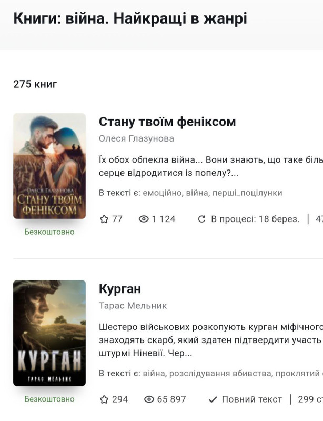Viewport: 323px width, 421px height.
Task: Click the eye views icon showing 1 124
Action: click(144, 219)
